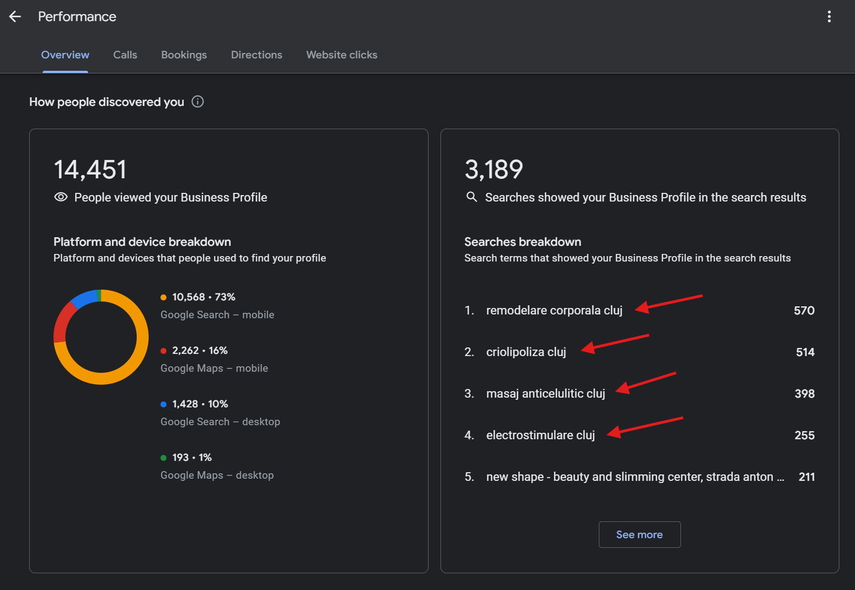This screenshot has width=855, height=590.
Task: Click the blue Google Search desktop legend dot
Action: click(x=163, y=404)
